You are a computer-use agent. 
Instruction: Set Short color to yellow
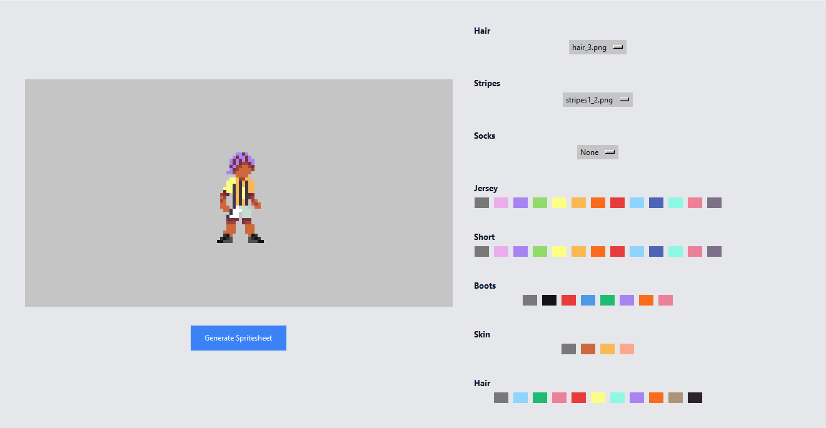coord(559,252)
